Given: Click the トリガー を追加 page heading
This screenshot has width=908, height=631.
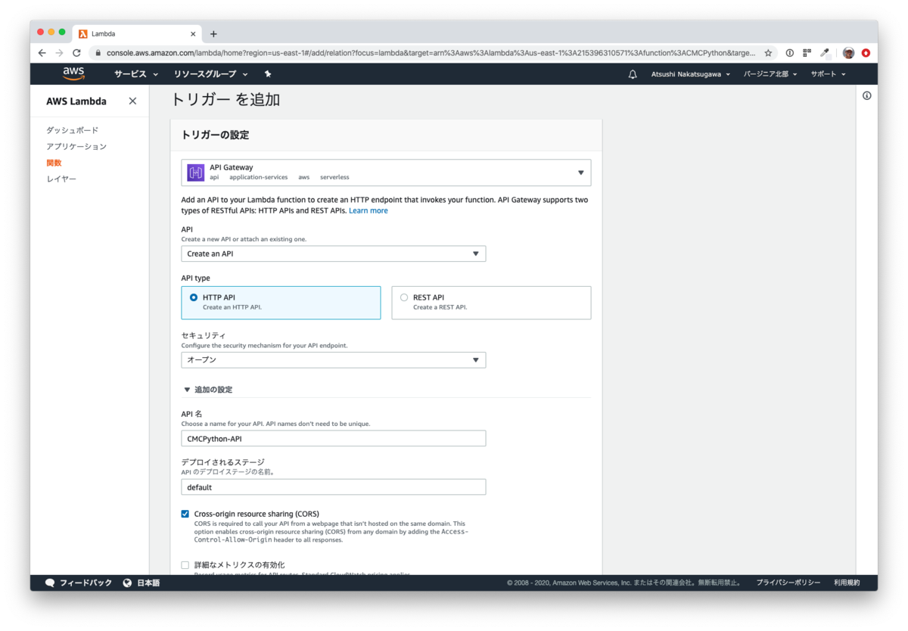Looking at the screenshot, I should coord(225,99).
